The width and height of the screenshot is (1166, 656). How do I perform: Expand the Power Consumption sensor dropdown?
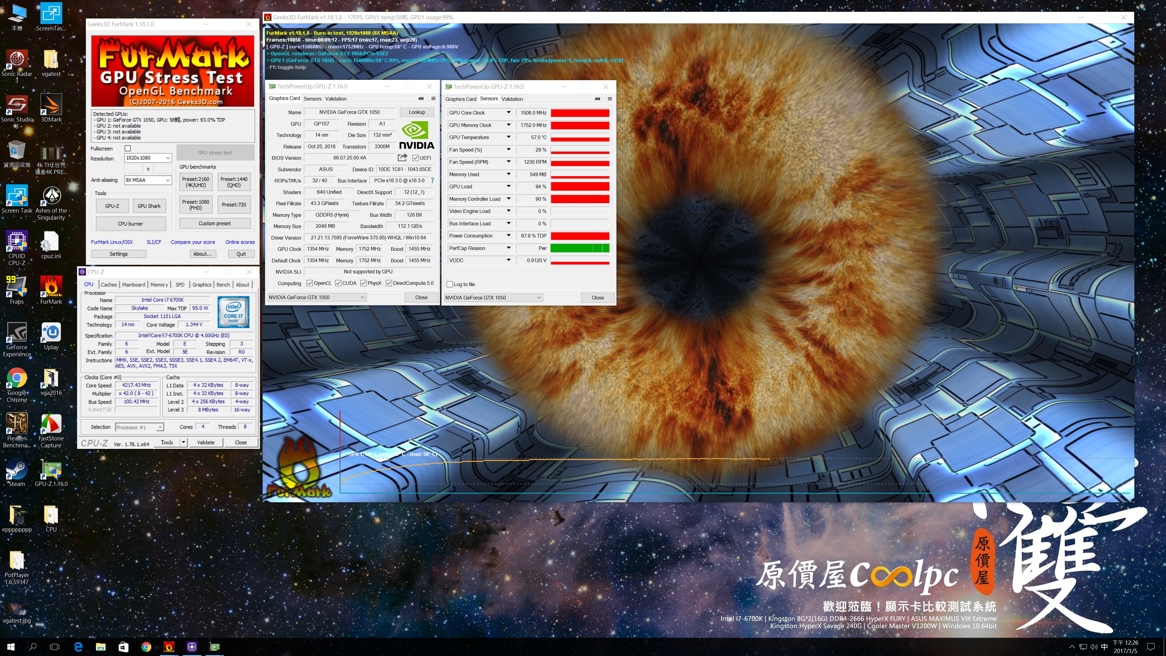point(508,235)
